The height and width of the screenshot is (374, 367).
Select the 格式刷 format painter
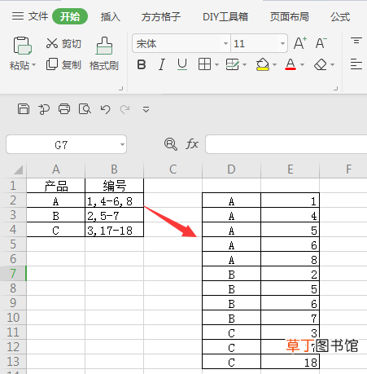click(x=104, y=54)
